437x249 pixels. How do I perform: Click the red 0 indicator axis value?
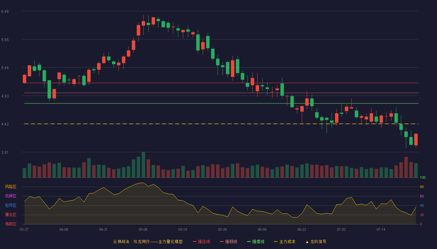pyautogui.click(x=421, y=224)
